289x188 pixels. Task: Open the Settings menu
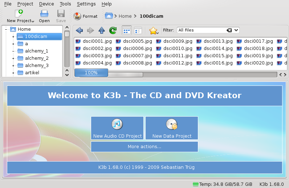(86, 4)
